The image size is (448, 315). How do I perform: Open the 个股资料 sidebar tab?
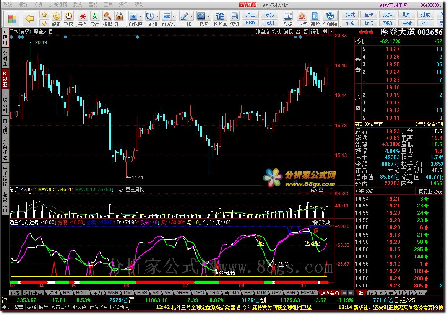click(x=5, y=102)
